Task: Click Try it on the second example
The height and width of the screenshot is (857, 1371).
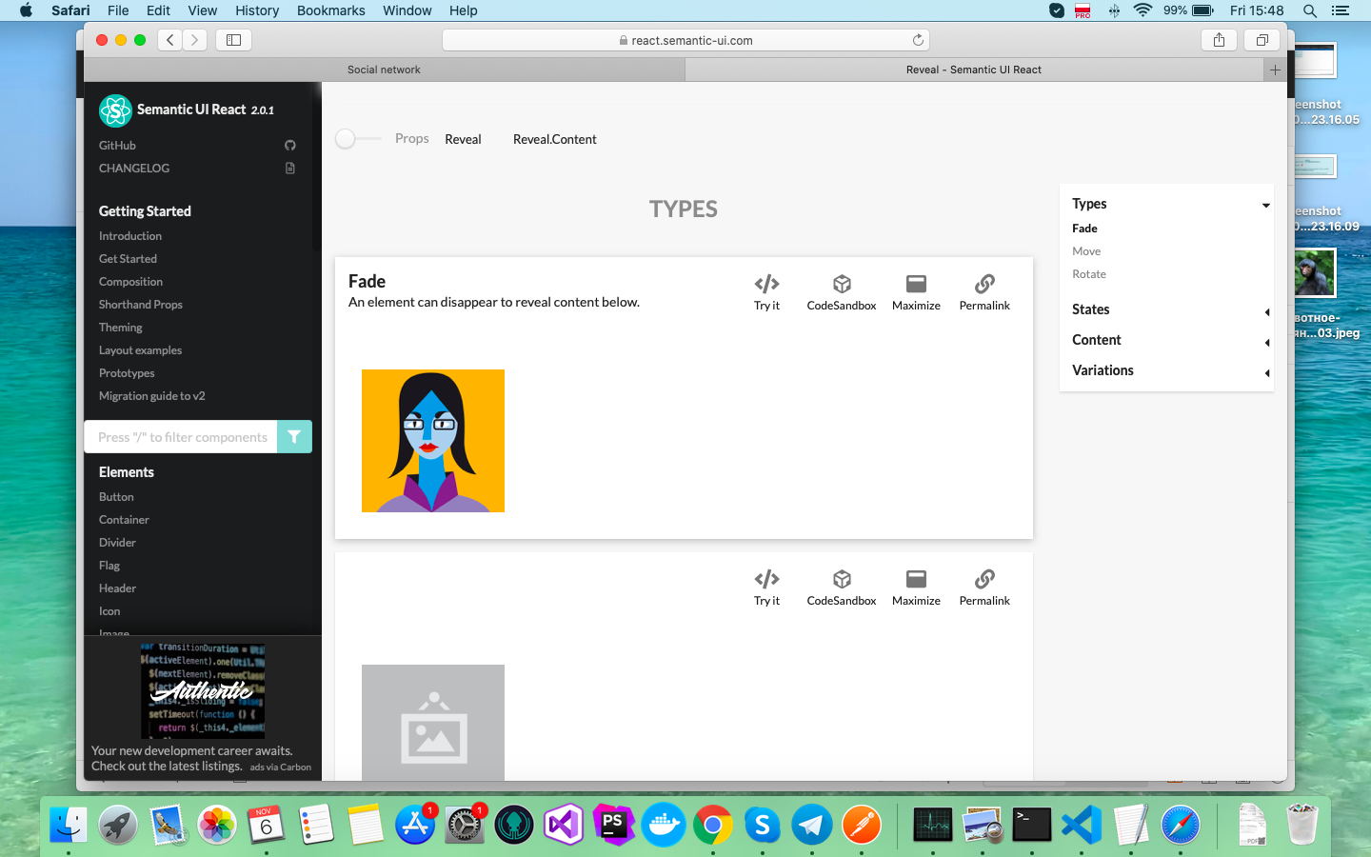Action: [x=766, y=579]
